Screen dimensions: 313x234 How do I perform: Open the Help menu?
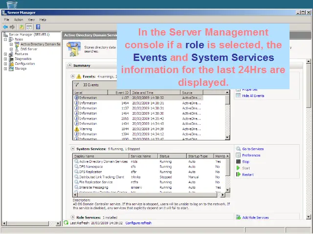point(43,19)
